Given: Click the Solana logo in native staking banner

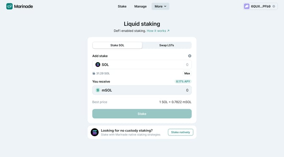Looking at the screenshot, I should (x=95, y=132).
